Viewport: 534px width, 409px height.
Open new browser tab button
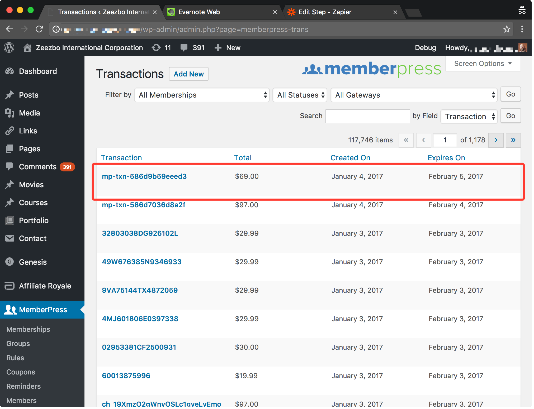pyautogui.click(x=413, y=12)
